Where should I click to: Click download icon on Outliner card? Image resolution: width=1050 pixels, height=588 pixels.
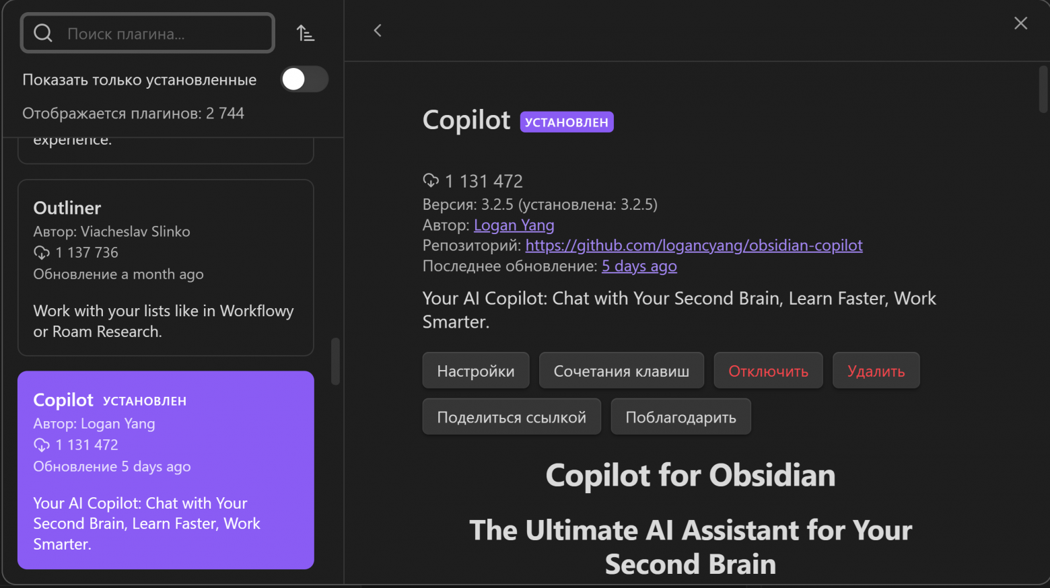coord(42,253)
